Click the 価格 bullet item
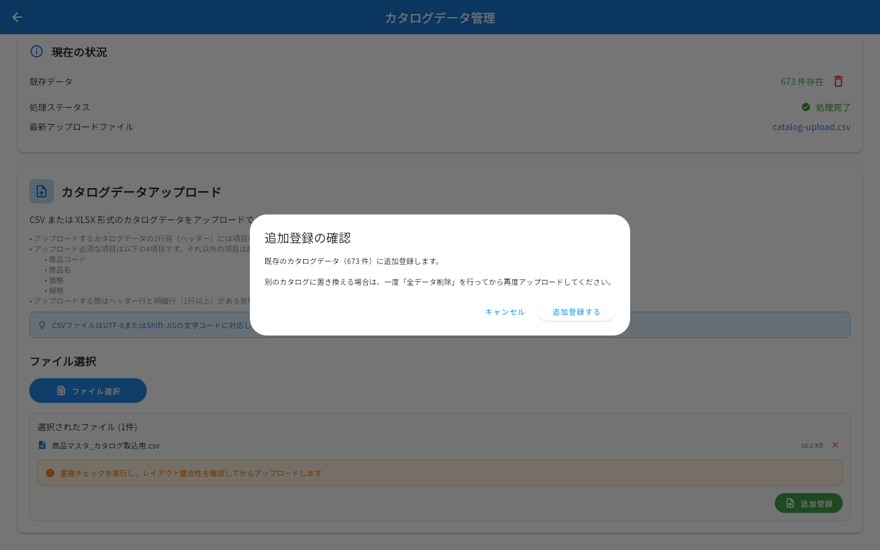 [56, 280]
